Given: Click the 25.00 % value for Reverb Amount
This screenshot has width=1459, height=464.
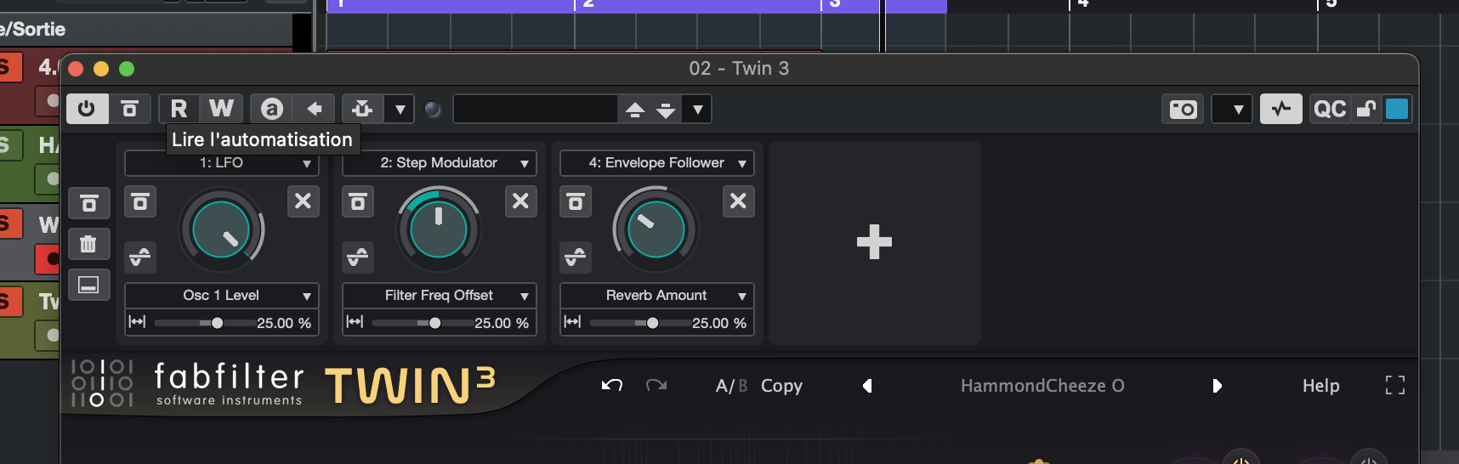Looking at the screenshot, I should click(x=719, y=323).
